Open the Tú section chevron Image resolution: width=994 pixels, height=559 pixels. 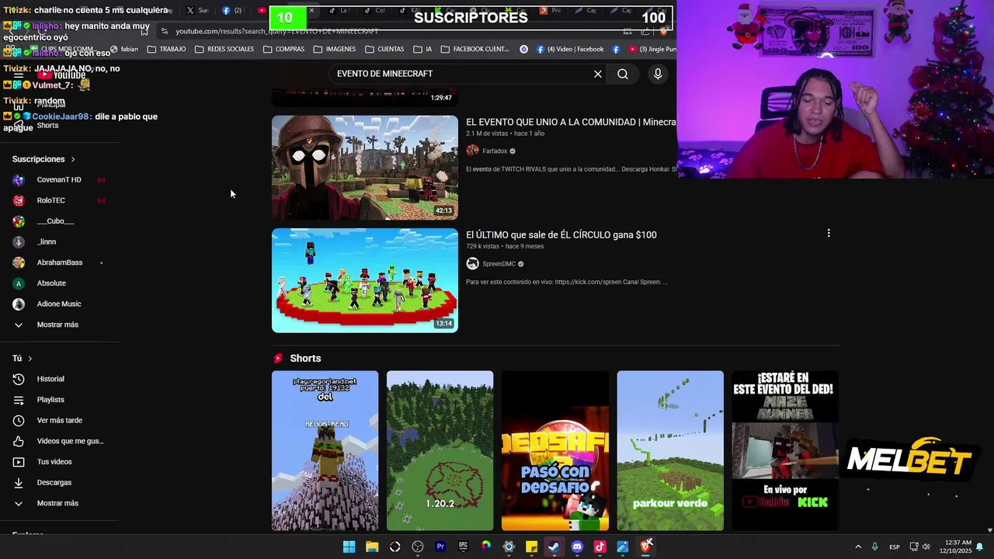[30, 359]
